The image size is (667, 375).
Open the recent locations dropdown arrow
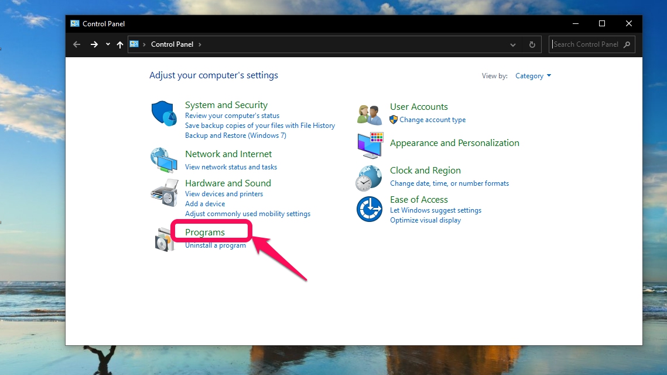(x=108, y=44)
